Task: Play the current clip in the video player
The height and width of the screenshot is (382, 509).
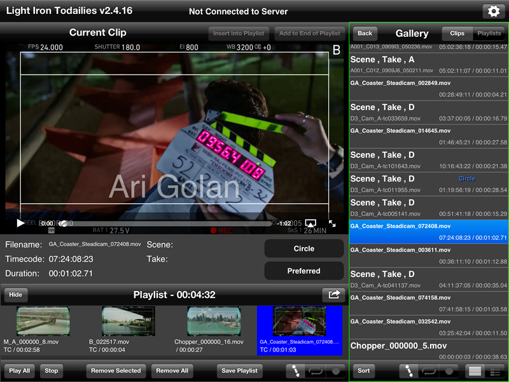Action: click(20, 223)
